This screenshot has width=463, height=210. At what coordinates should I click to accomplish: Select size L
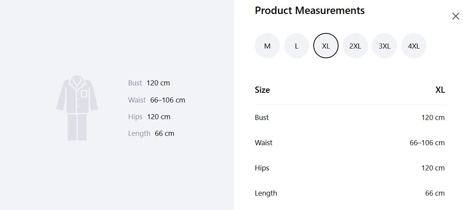297,46
